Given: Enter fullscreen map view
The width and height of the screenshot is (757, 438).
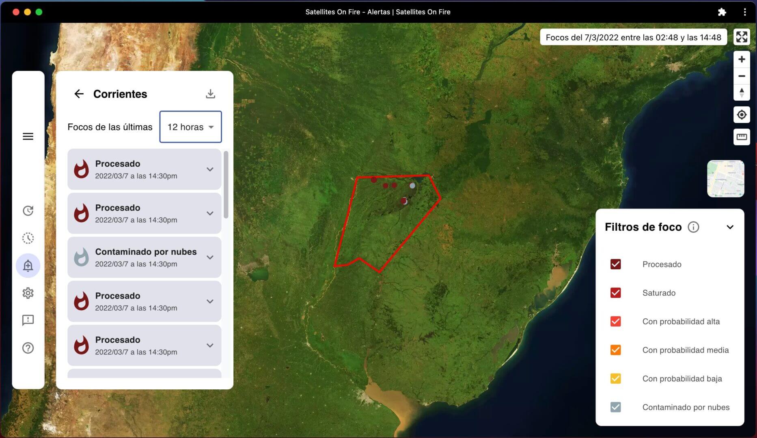Looking at the screenshot, I should click(742, 37).
